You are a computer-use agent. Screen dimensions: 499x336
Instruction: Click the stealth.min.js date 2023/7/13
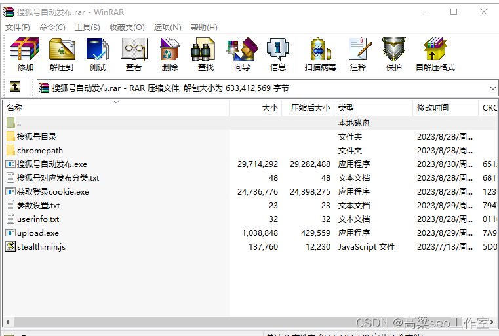445,247
